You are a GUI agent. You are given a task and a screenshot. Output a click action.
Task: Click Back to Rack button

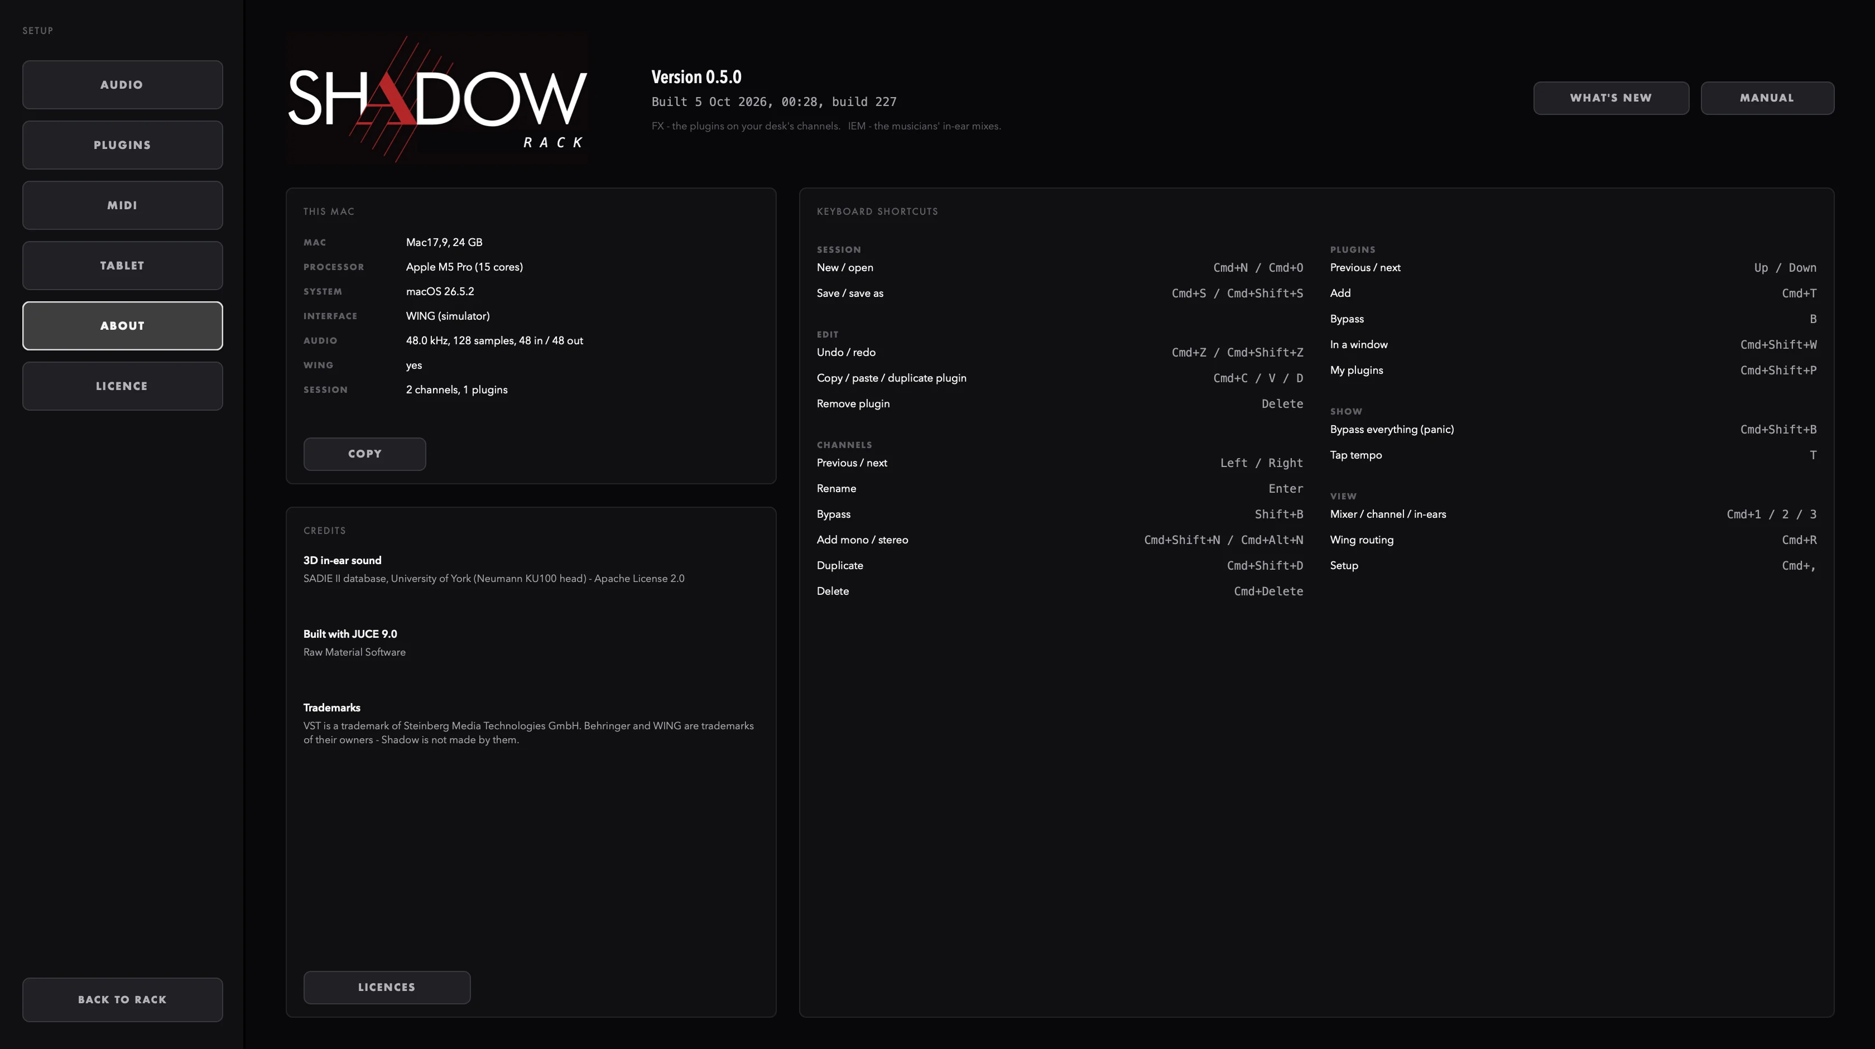tap(122, 999)
